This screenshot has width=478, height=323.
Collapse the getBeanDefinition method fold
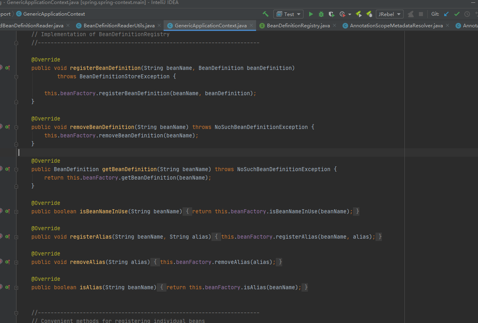coord(16,169)
